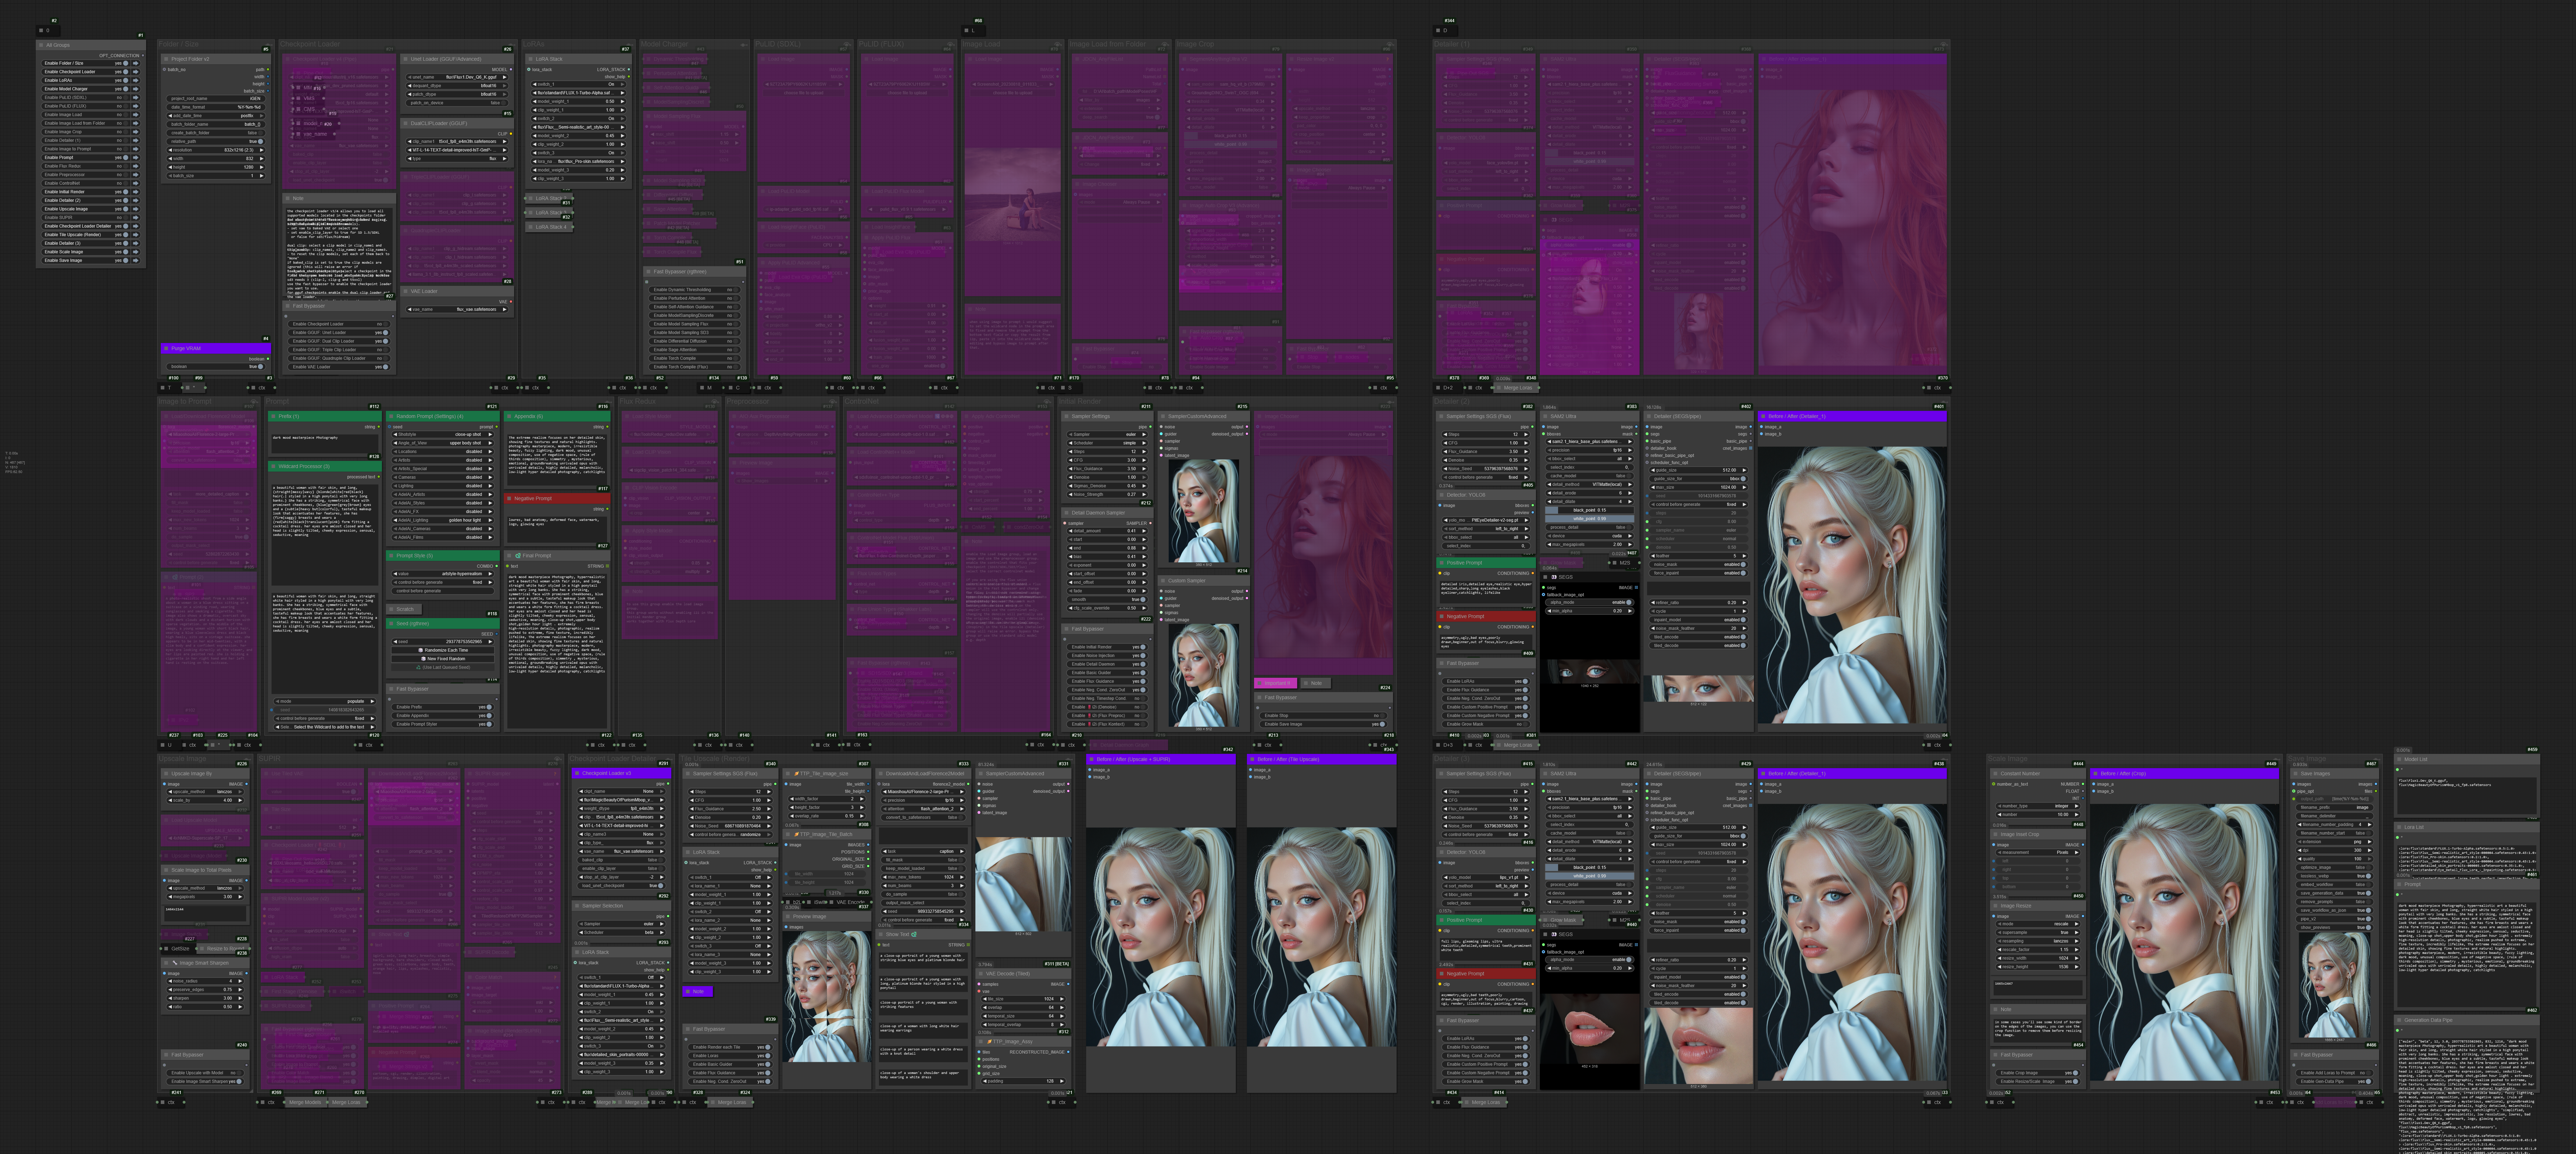Viewport: 2576px width, 1154px height.
Task: Click the navigate arrow beside Enable Prompt
Action: click(x=136, y=158)
